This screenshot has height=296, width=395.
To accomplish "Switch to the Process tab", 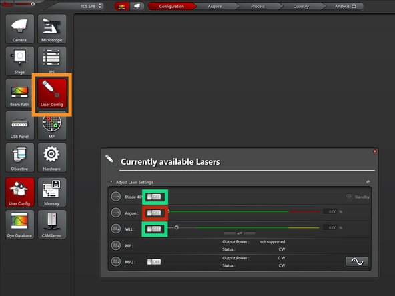I will click(x=258, y=6).
